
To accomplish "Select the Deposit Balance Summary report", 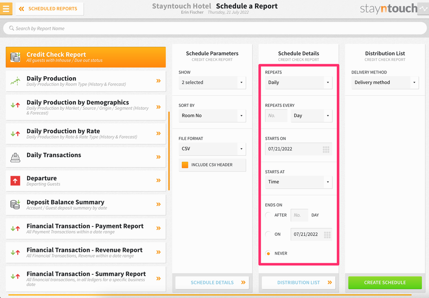I will pyautogui.click(x=86, y=205).
